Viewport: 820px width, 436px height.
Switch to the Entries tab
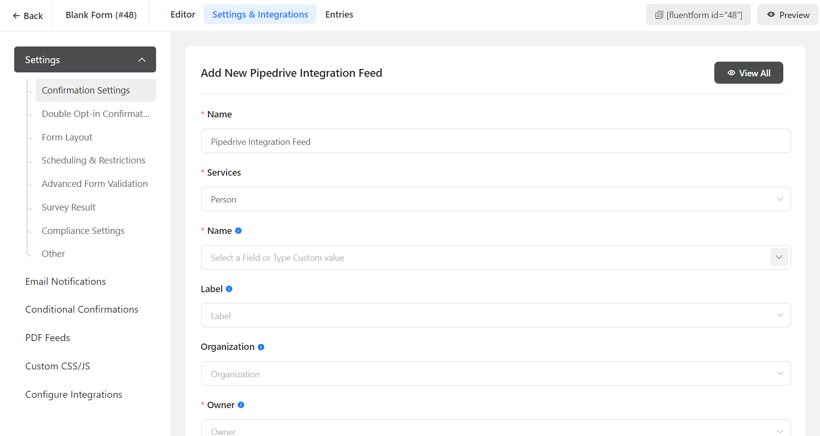[x=339, y=15]
